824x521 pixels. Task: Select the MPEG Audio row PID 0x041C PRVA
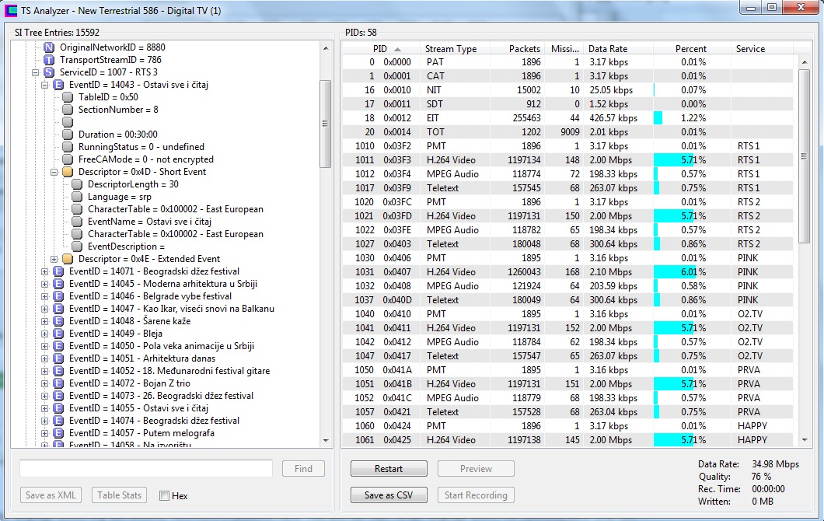coord(567,398)
